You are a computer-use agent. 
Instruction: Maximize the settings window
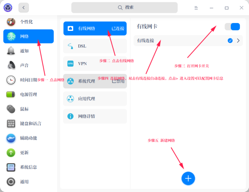click(227, 8)
